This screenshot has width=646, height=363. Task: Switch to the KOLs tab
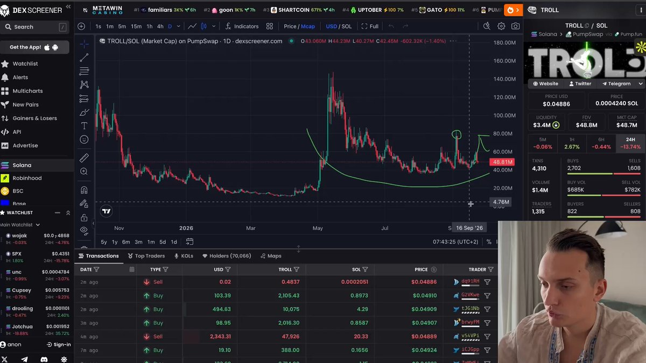184,256
